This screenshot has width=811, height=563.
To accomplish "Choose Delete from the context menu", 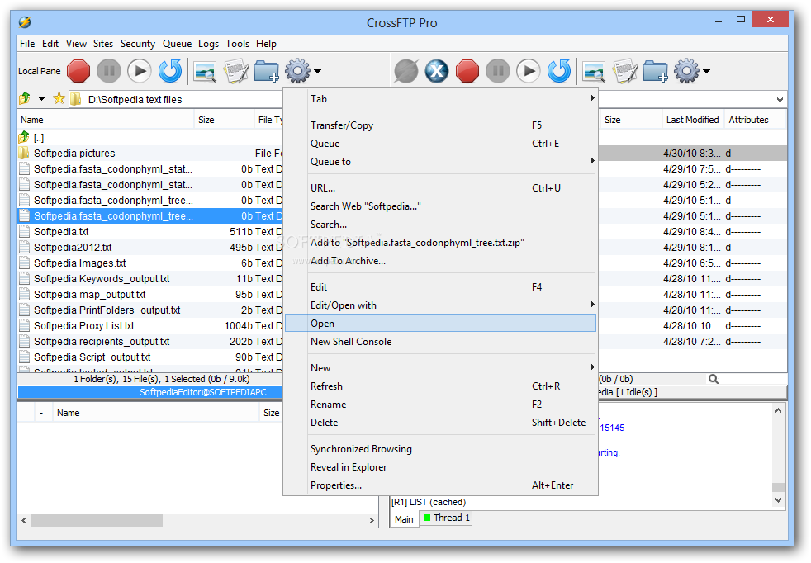I will [x=441, y=423].
